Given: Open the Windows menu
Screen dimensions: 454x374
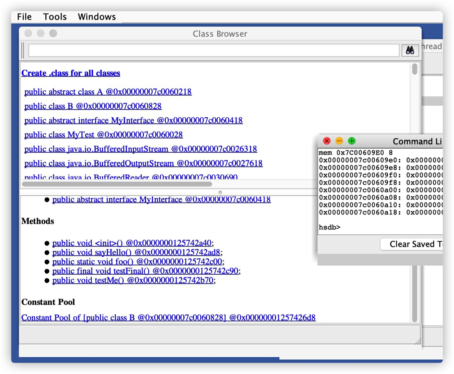Looking at the screenshot, I should tap(97, 17).
